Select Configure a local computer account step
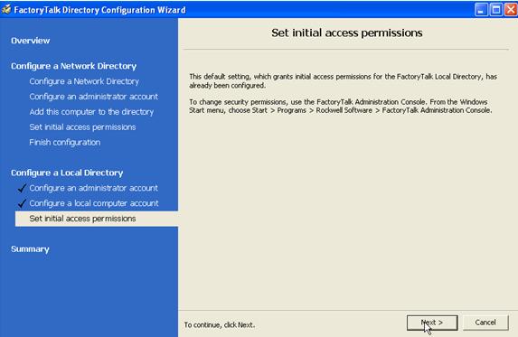 94,203
